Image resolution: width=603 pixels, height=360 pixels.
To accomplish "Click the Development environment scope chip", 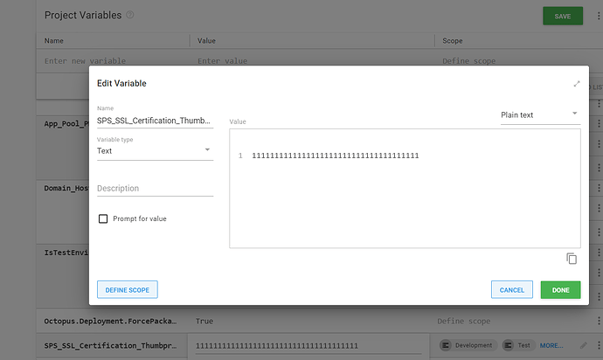I will pos(468,346).
